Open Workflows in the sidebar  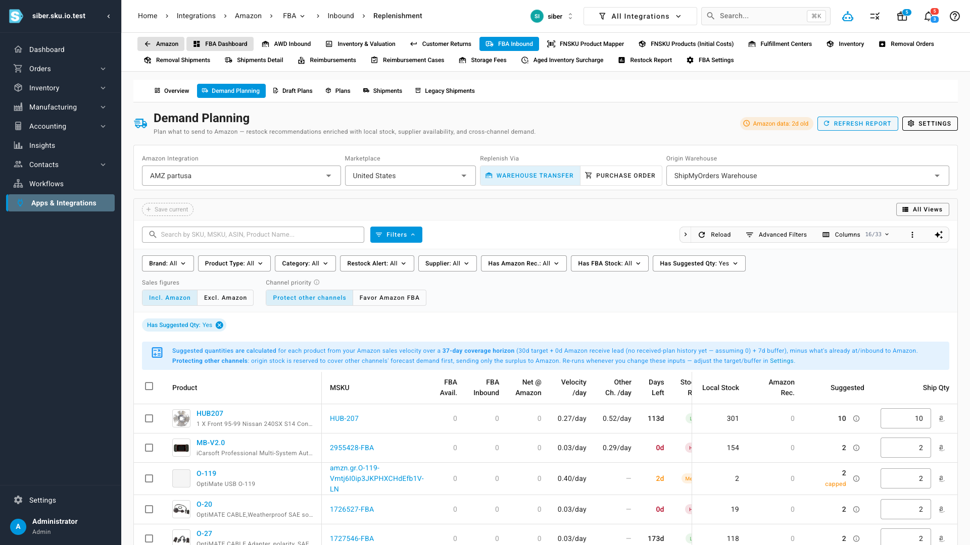click(x=60, y=184)
